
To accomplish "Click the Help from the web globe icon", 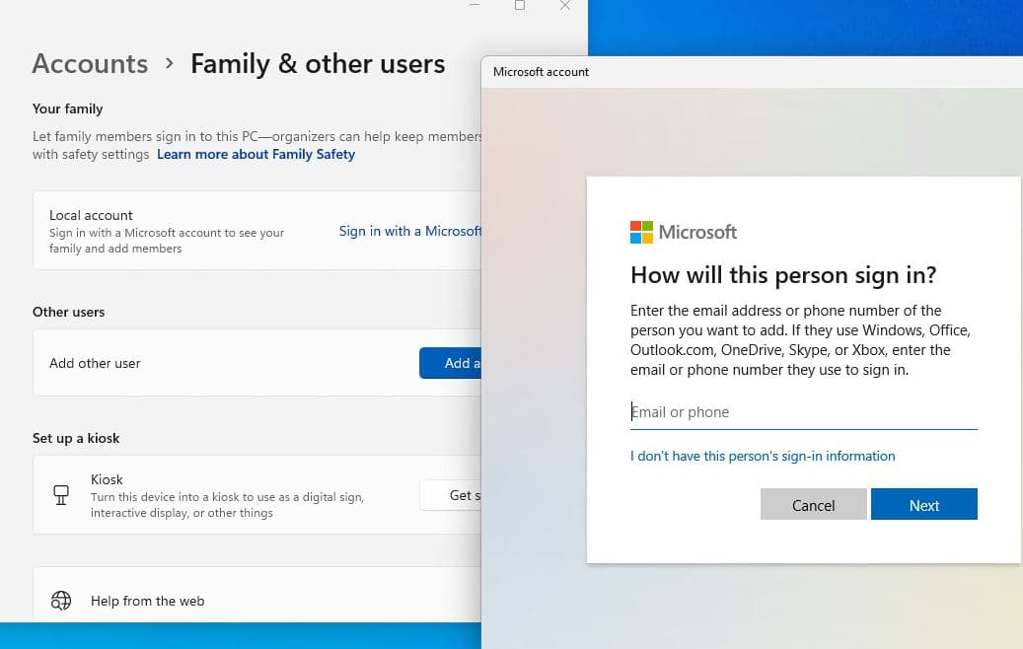I will [61, 600].
